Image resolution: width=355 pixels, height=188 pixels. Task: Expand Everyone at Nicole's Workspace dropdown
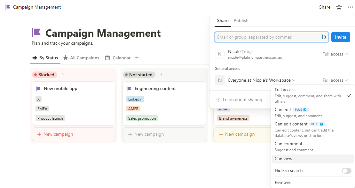point(262,80)
